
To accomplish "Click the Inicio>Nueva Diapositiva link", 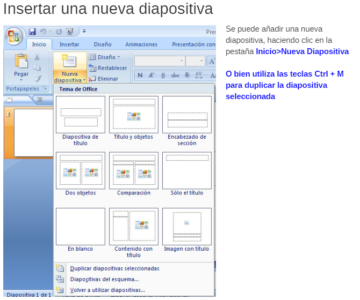I will 302,51.
